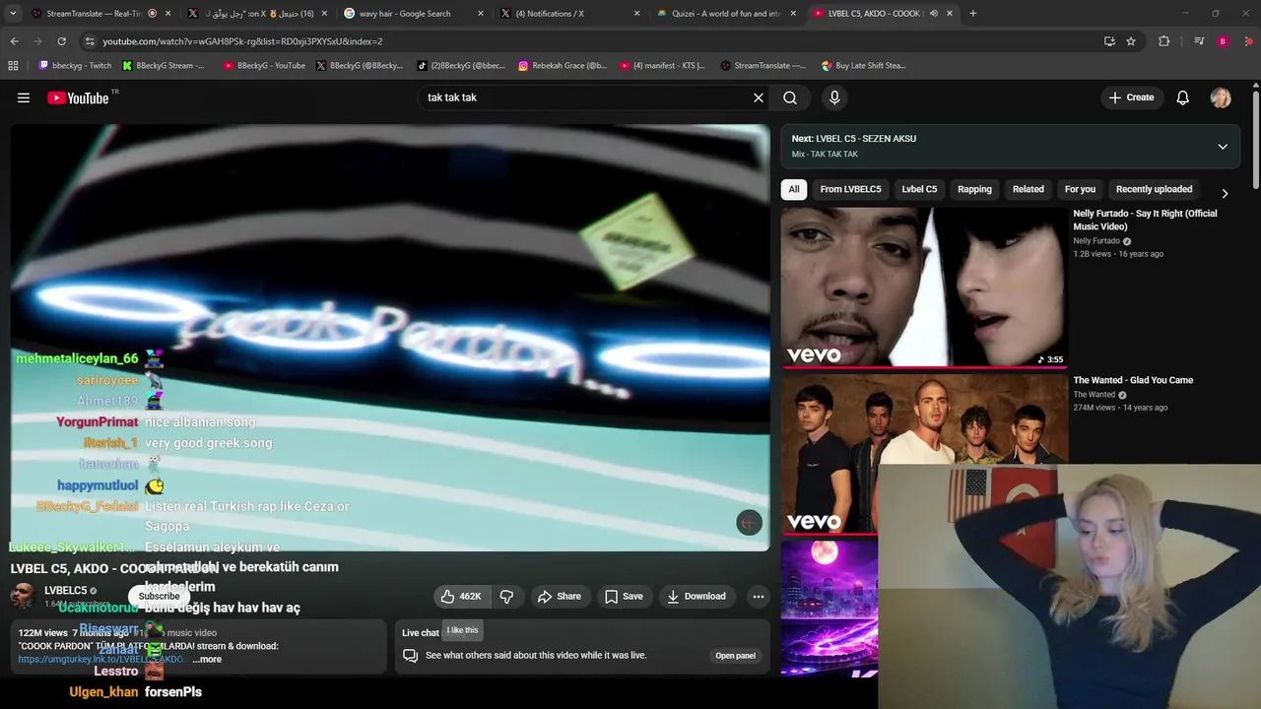Select the From LVBELC5 chip
This screenshot has width=1261, height=709.
click(x=850, y=189)
